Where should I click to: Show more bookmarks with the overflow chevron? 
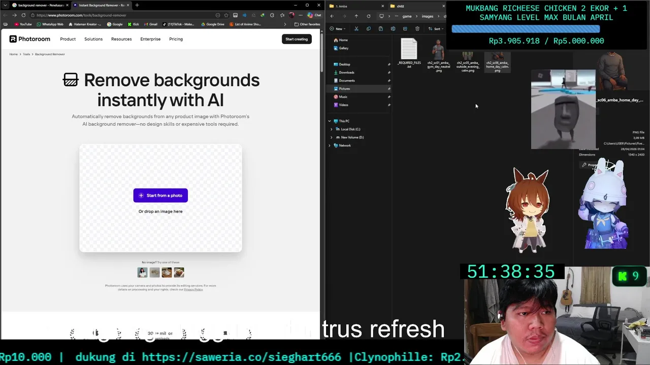285,24
